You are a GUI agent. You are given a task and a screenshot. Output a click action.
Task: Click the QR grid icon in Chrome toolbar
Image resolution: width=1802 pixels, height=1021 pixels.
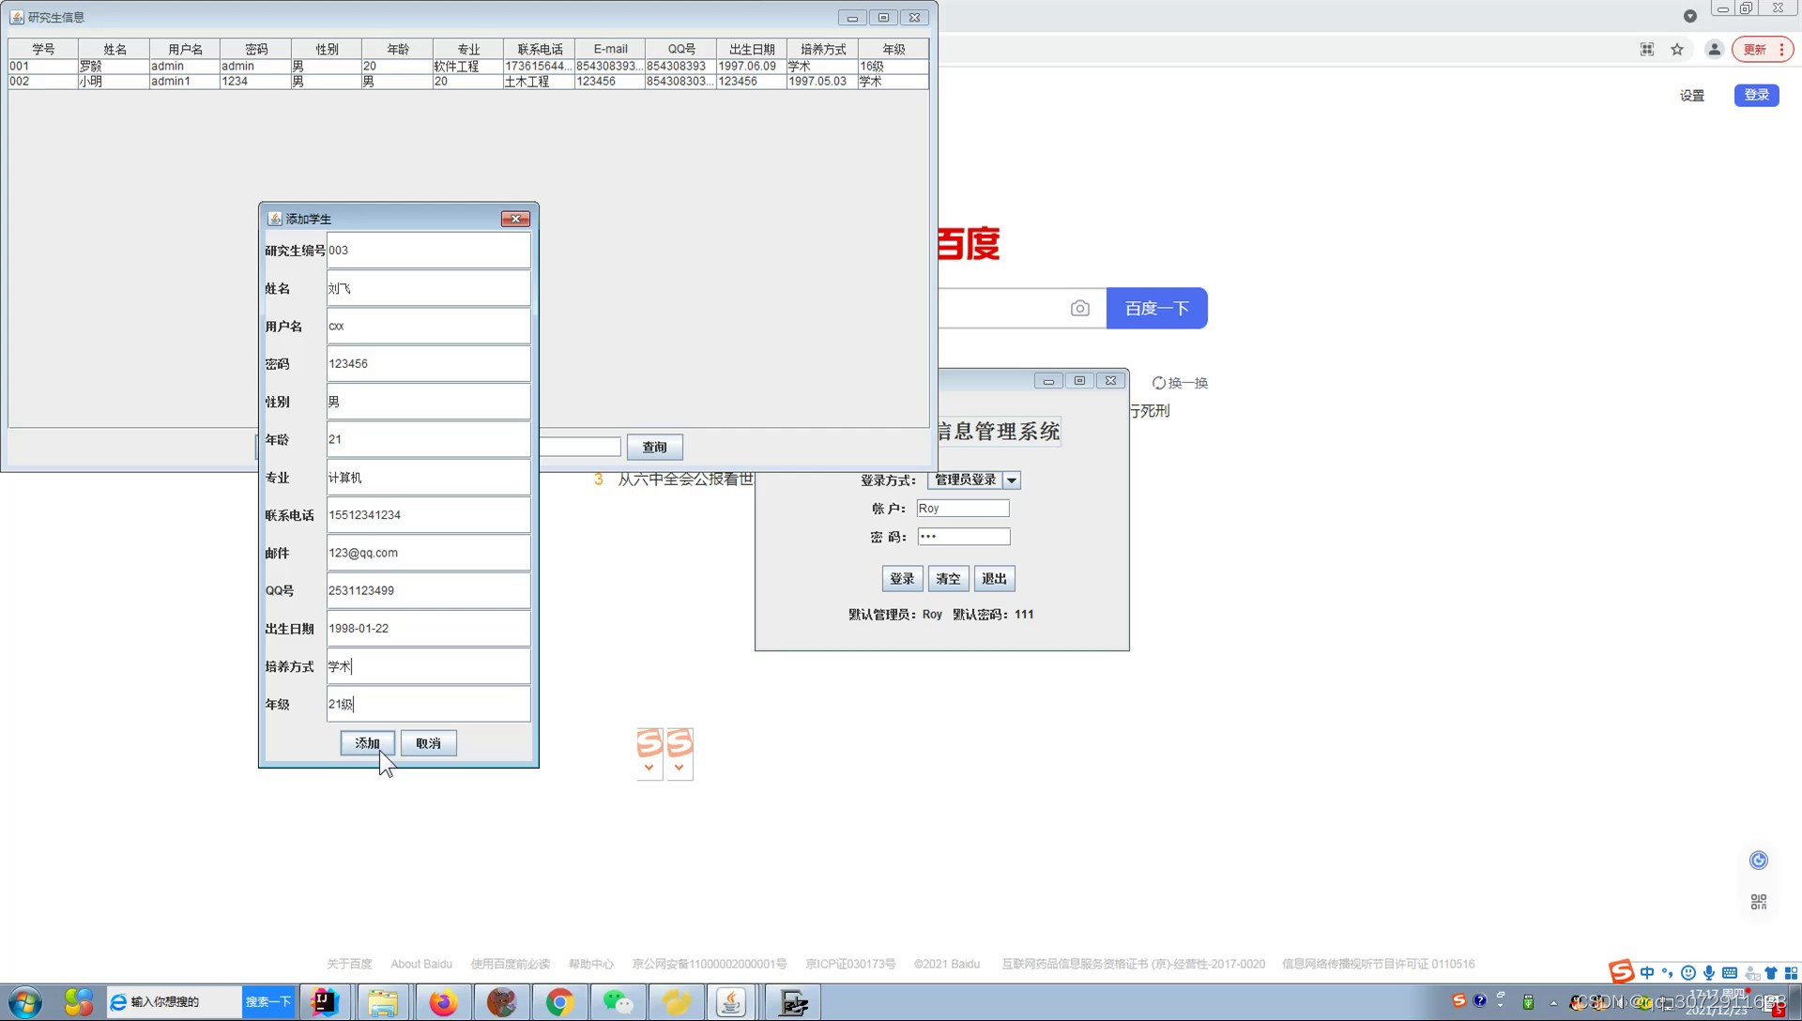[1647, 50]
